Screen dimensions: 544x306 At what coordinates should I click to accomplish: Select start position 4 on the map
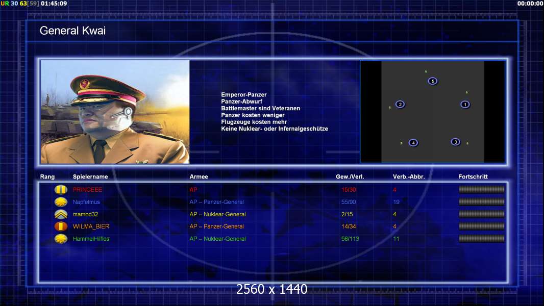tap(413, 142)
